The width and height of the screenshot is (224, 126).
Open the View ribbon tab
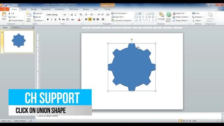pos(96,9)
